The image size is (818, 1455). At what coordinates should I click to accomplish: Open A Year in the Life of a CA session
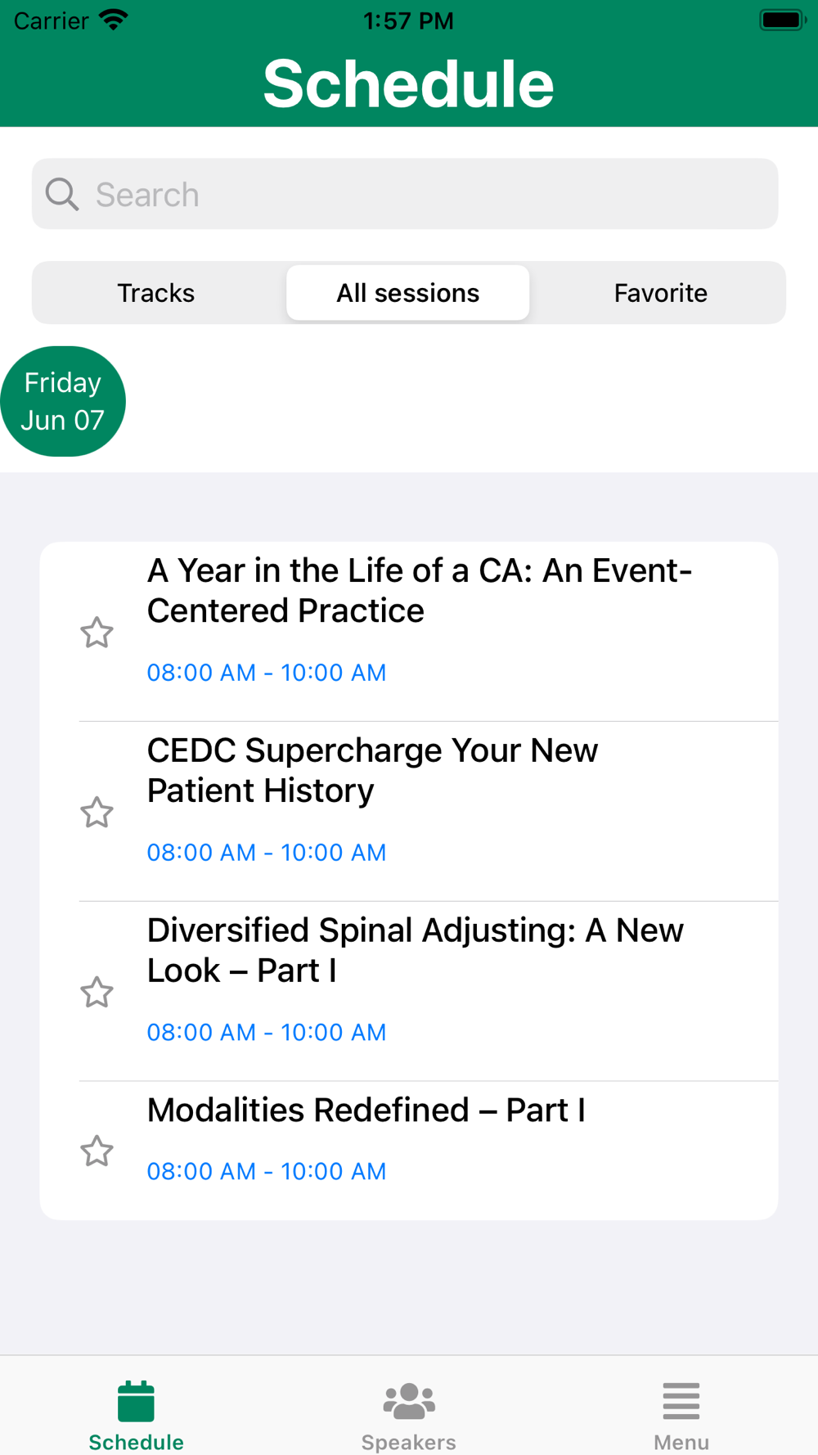(420, 591)
